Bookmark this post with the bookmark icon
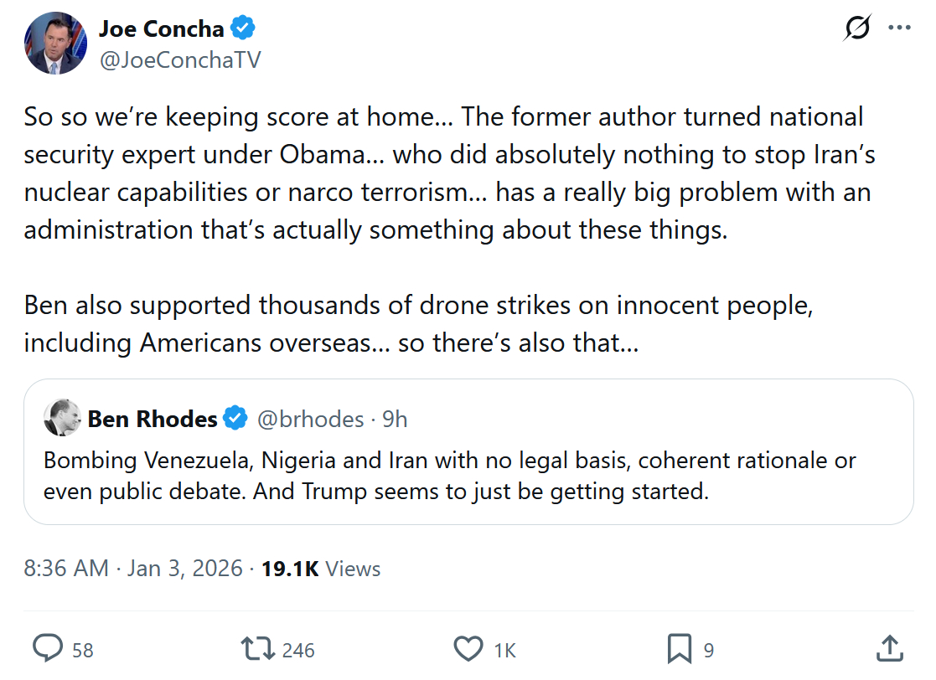The image size is (936, 680). click(679, 649)
